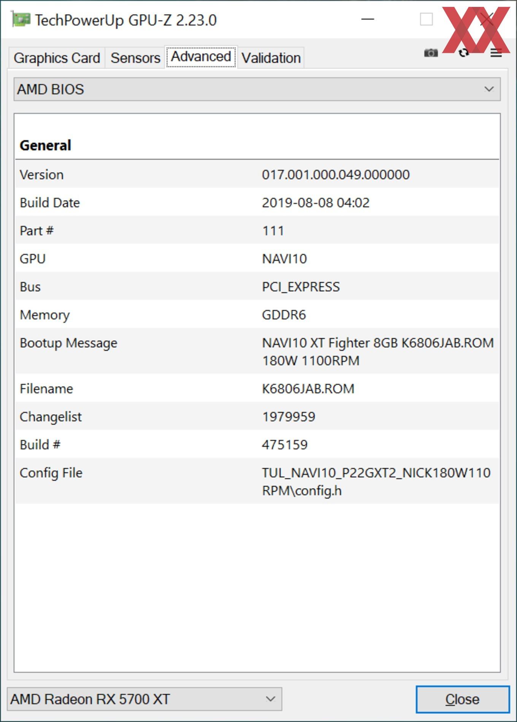Select the Changelist value 1979959
The width and height of the screenshot is (517, 722).
pyautogui.click(x=289, y=417)
